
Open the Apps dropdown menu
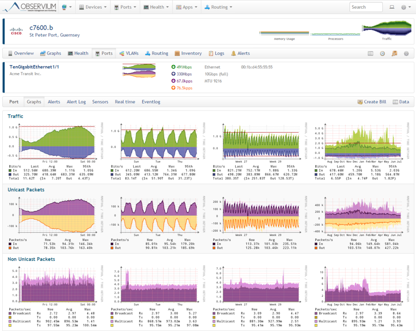187,6
